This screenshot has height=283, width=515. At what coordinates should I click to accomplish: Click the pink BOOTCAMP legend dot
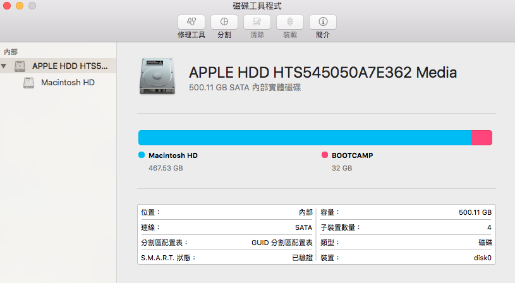[x=325, y=155]
